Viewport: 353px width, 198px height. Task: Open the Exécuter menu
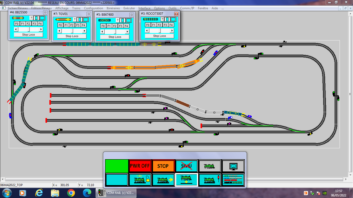[x=129, y=8]
